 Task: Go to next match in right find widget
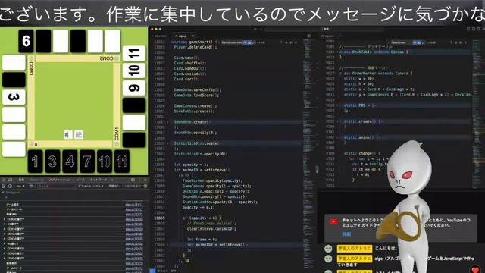coord(456,42)
